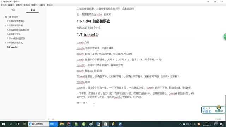Open the 视图(V) menu
This screenshot has width=226, height=127.
pyautogui.click(x=35, y=5)
